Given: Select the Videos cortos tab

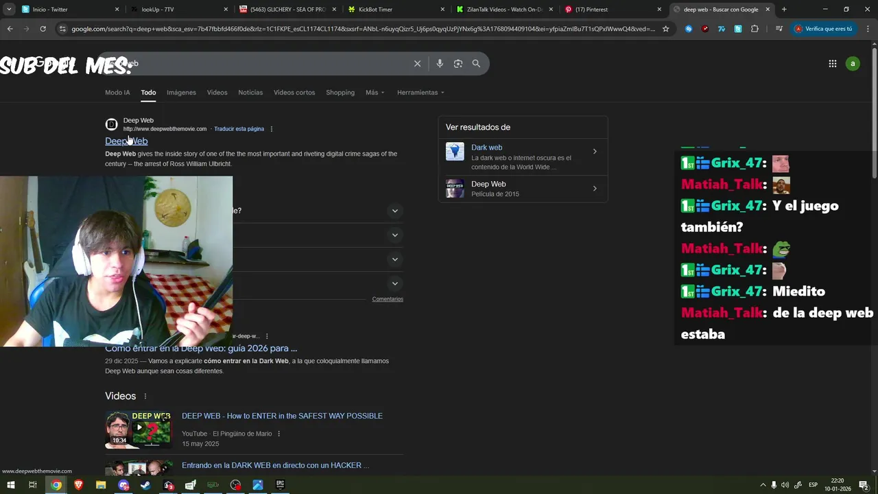Looking at the screenshot, I should (294, 93).
